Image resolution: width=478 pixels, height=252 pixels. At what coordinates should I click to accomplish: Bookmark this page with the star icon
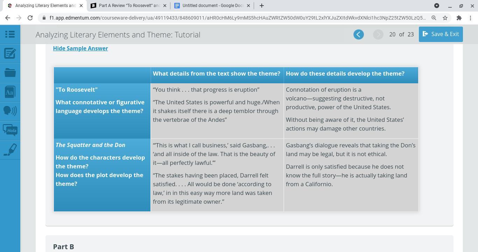pos(445,18)
